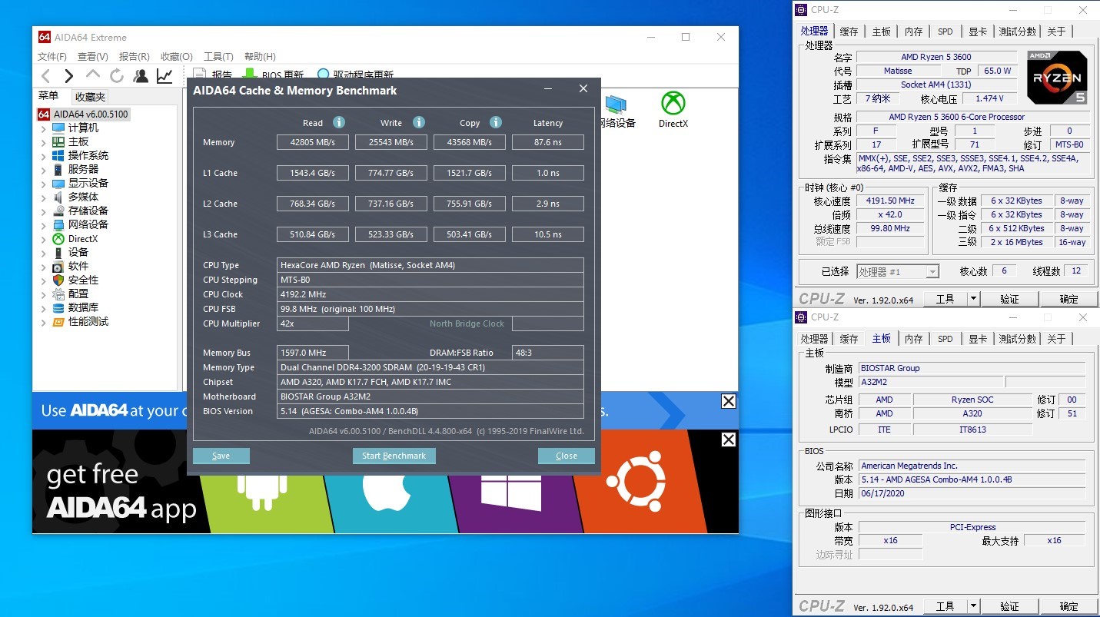This screenshot has width=1100, height=617.
Task: Click the AIDA64 forward navigation arrow
Action: [x=69, y=75]
